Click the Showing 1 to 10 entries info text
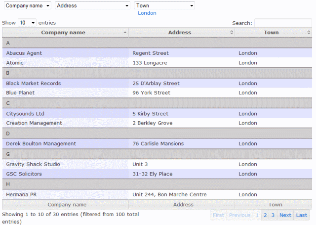The image size is (316, 225). pyautogui.click(x=71, y=218)
